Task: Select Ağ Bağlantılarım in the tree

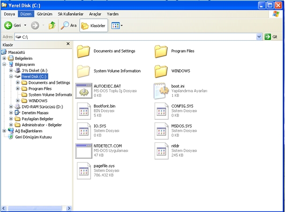Action: (x=29, y=131)
